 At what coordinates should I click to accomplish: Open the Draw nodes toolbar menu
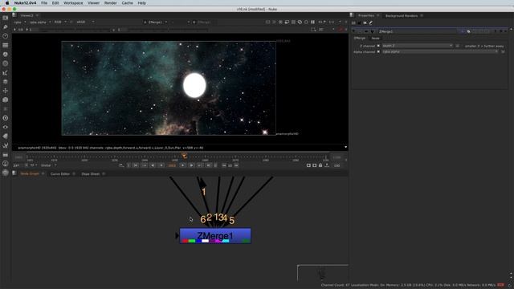[6, 26]
